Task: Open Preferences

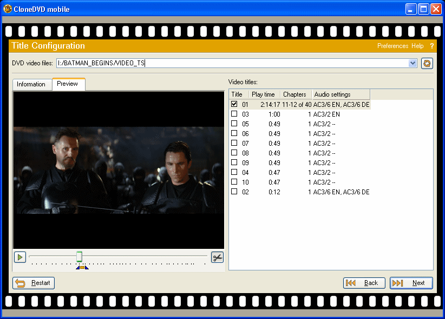Action: point(392,46)
